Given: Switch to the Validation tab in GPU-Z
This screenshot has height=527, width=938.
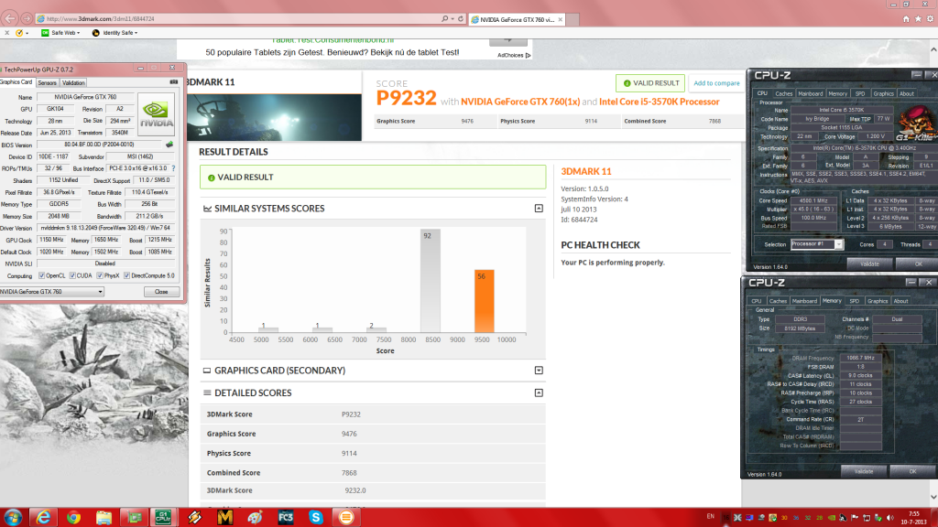Looking at the screenshot, I should click(x=73, y=83).
